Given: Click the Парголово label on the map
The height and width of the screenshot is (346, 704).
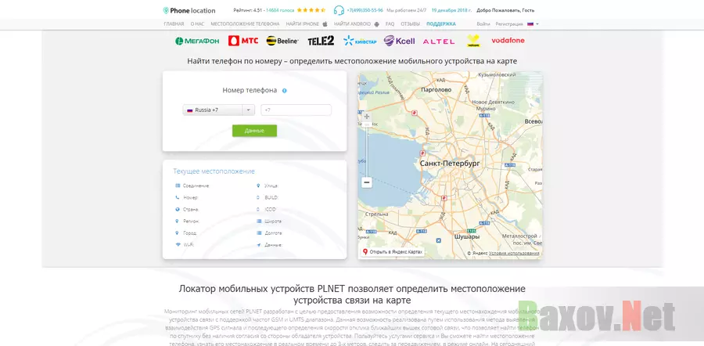Looking at the screenshot, I should coord(436,90).
